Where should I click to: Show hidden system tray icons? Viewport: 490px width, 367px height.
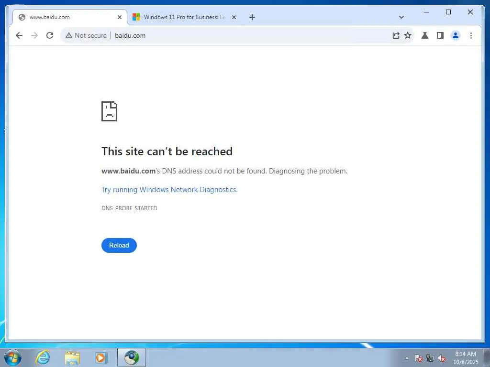pyautogui.click(x=407, y=358)
